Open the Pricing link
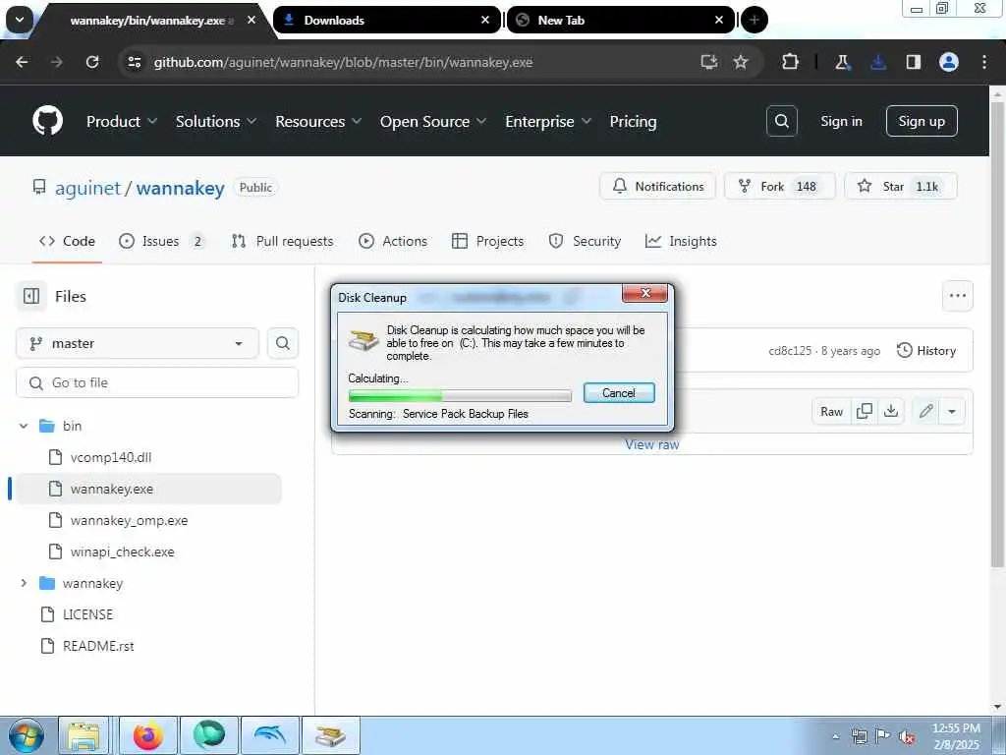The height and width of the screenshot is (755, 1006). coord(633,121)
